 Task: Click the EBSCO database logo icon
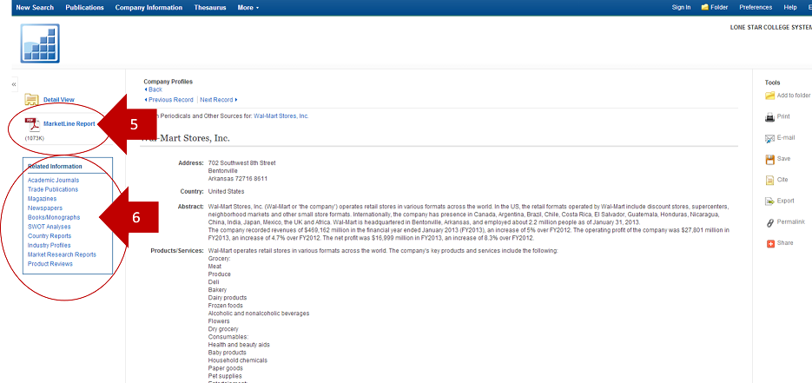click(x=40, y=43)
